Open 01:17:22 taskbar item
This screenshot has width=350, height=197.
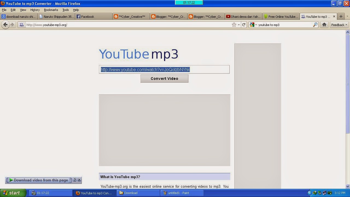51,193
